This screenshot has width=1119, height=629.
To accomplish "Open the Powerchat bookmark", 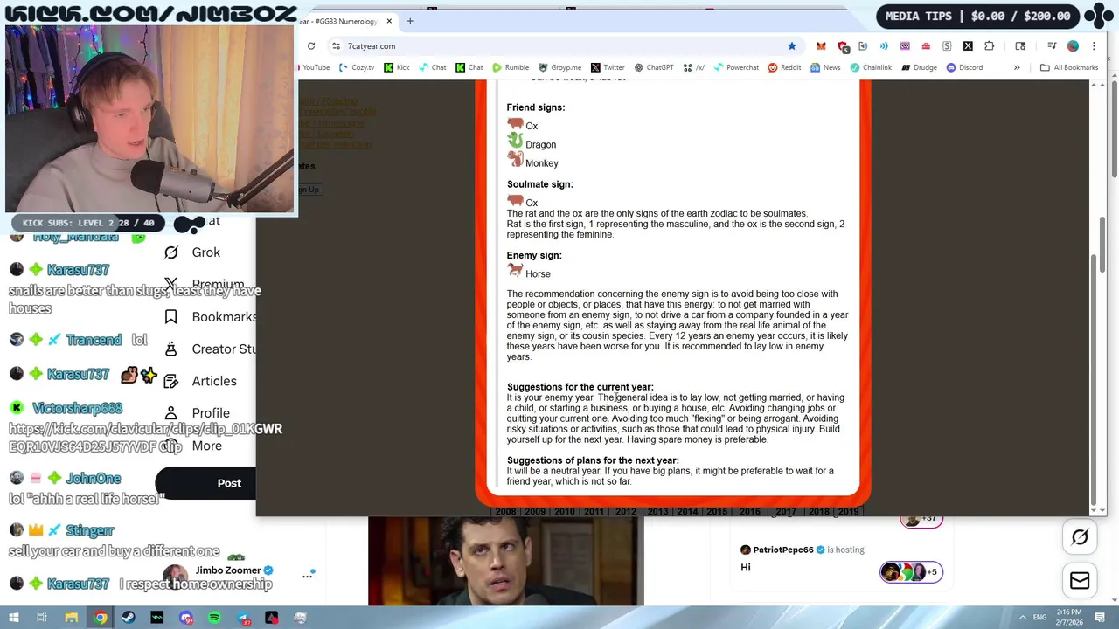I will (x=736, y=67).
